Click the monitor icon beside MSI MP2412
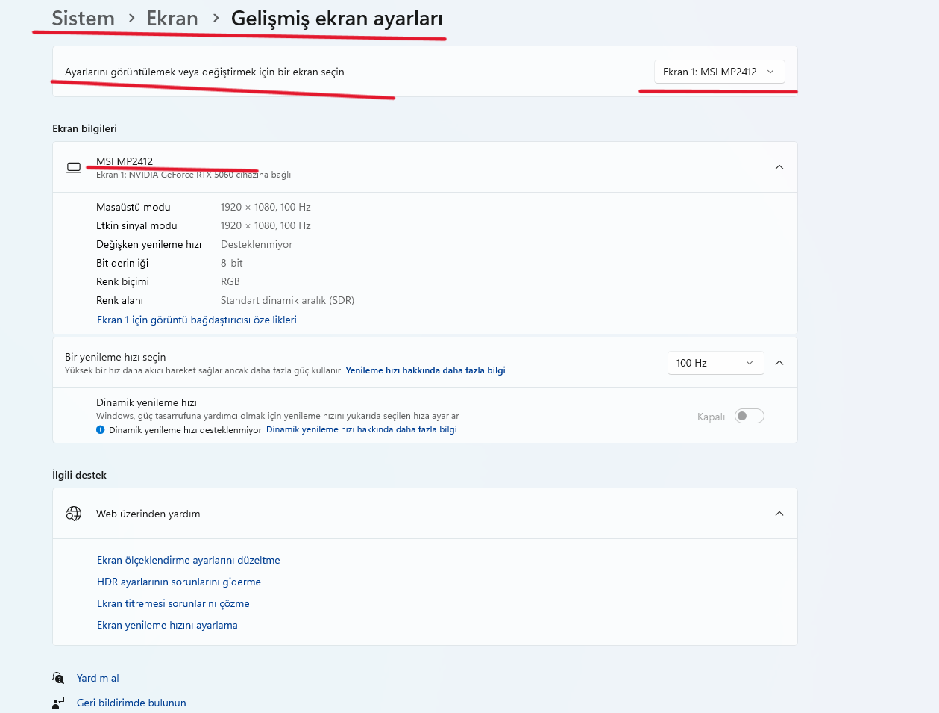The height and width of the screenshot is (713, 939). [74, 167]
